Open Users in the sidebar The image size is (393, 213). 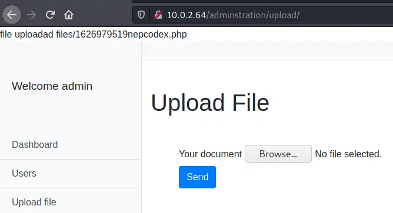pyautogui.click(x=24, y=173)
